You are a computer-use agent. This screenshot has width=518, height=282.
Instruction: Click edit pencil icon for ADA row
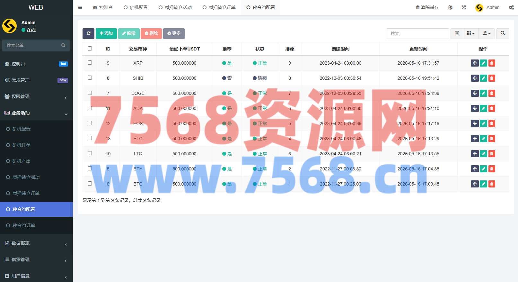point(483,108)
